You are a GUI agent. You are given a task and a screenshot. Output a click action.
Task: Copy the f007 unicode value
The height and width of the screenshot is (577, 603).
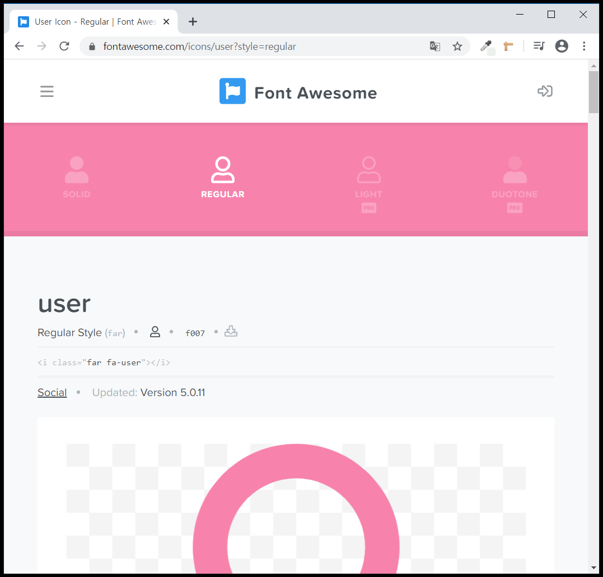[195, 333]
